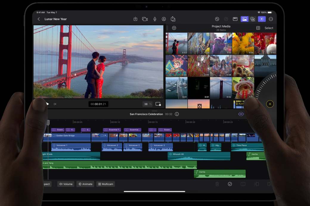Viewport: 310px width, 206px height.
Task: Select the lower Inertia music clip
Action: [220, 174]
